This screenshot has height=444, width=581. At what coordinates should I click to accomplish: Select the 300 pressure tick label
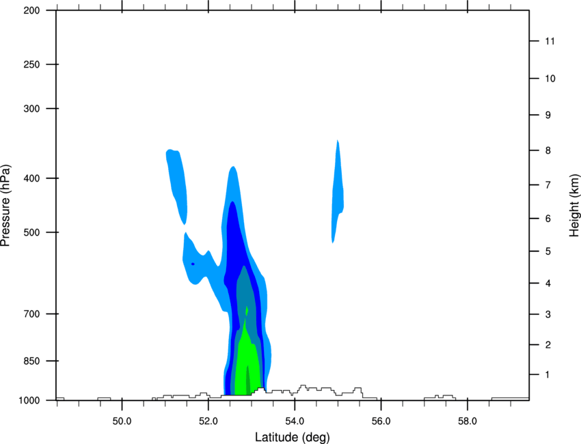pyautogui.click(x=31, y=109)
